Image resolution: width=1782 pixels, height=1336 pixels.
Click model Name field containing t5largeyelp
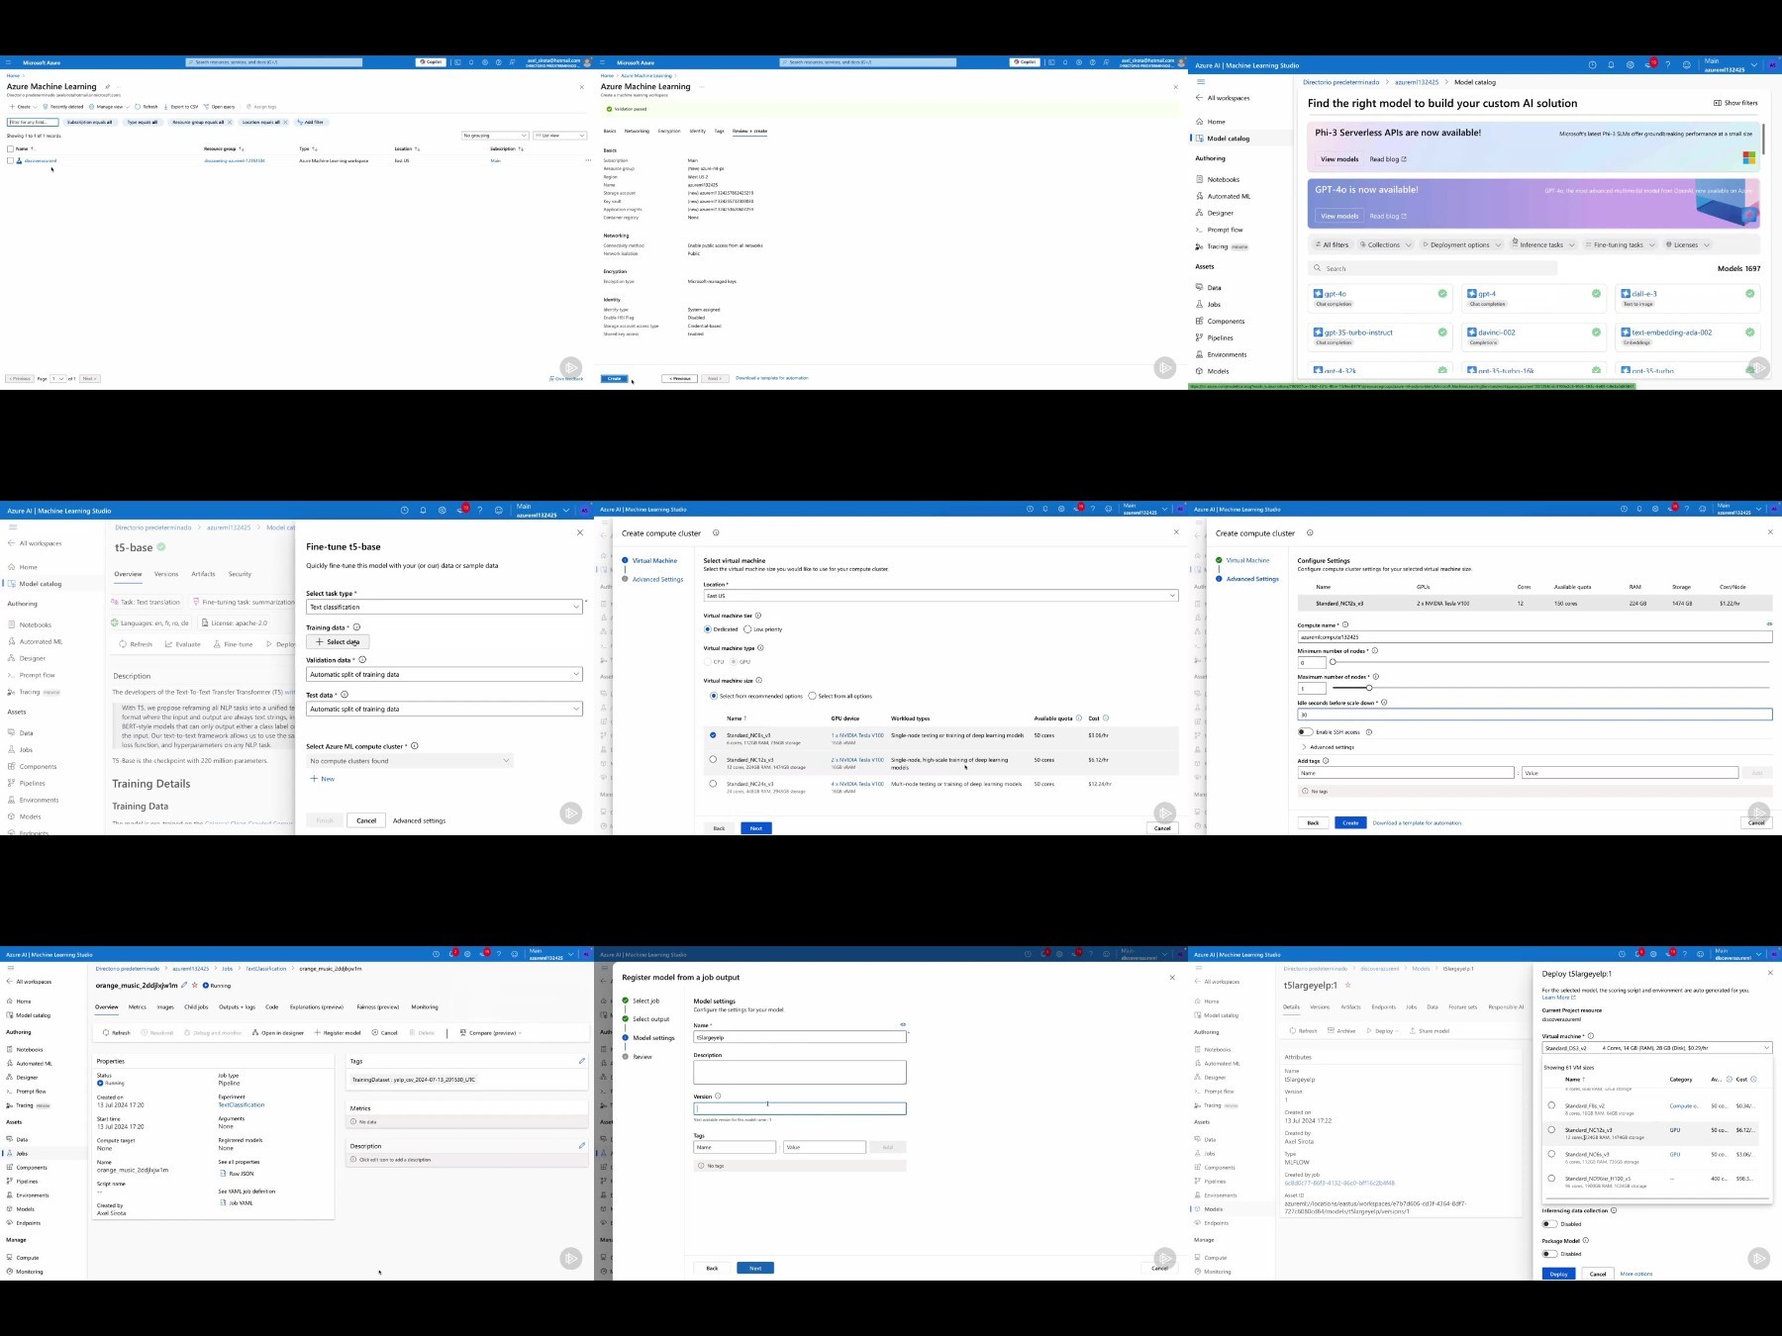pos(799,1037)
